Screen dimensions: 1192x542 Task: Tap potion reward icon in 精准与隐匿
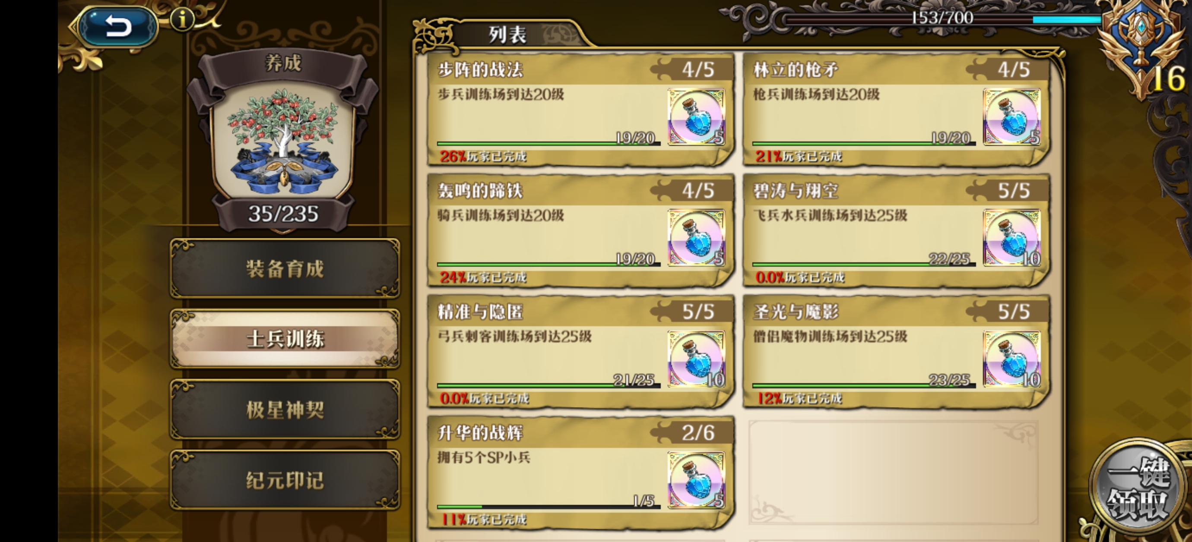pyautogui.click(x=696, y=359)
